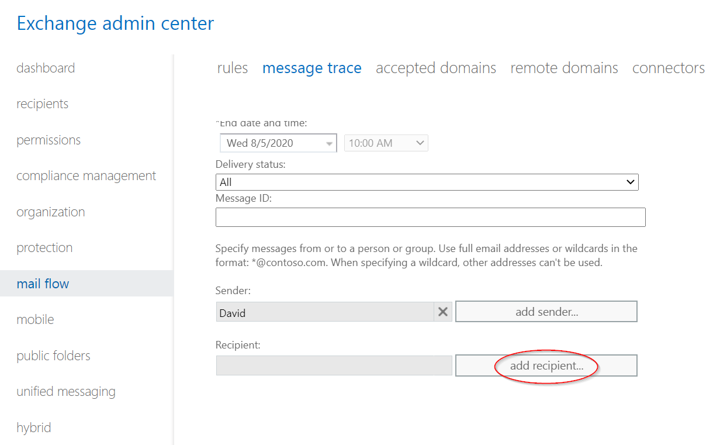Click the Message ID text field
The image size is (727, 445).
point(430,217)
